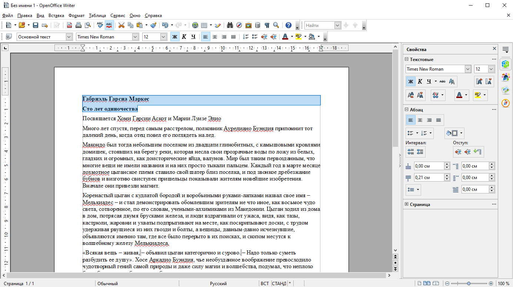Insert a table from the toolbar
513x287 pixels.
(204, 25)
